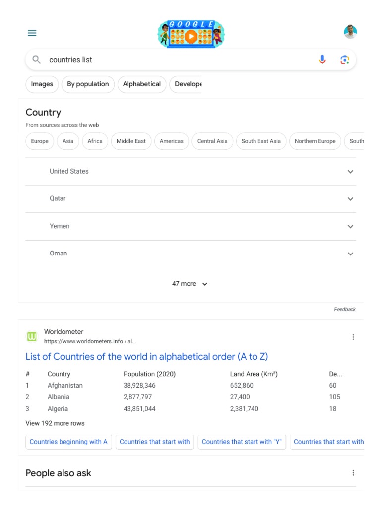The width and height of the screenshot is (381, 508).
Task: Start voice search with microphone icon
Action: coord(322,60)
